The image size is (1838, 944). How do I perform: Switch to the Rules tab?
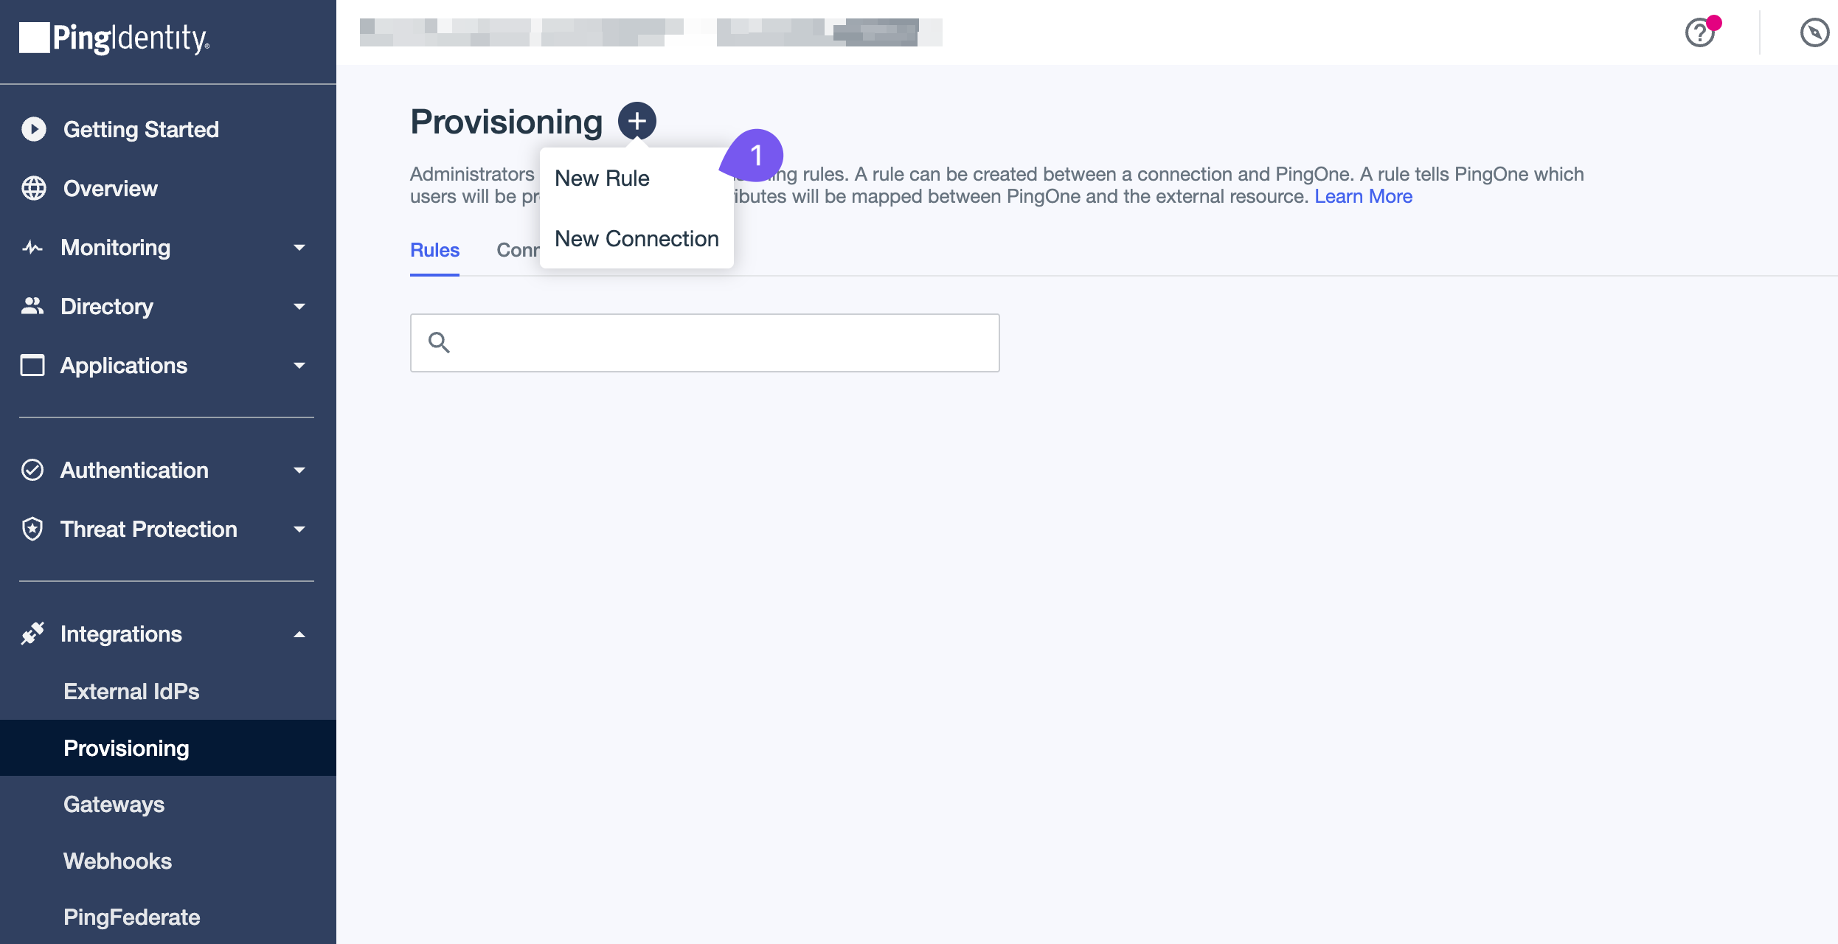(x=434, y=250)
